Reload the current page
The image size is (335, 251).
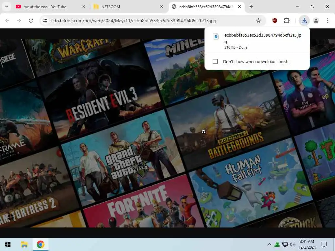tap(31, 21)
